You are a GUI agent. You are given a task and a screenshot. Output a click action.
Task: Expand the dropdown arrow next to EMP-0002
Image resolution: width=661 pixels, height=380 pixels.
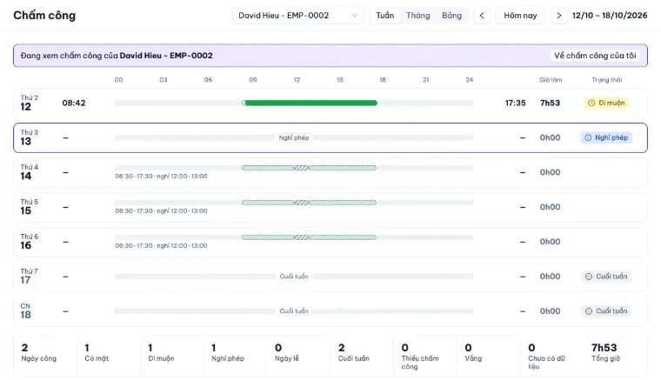[x=355, y=16]
